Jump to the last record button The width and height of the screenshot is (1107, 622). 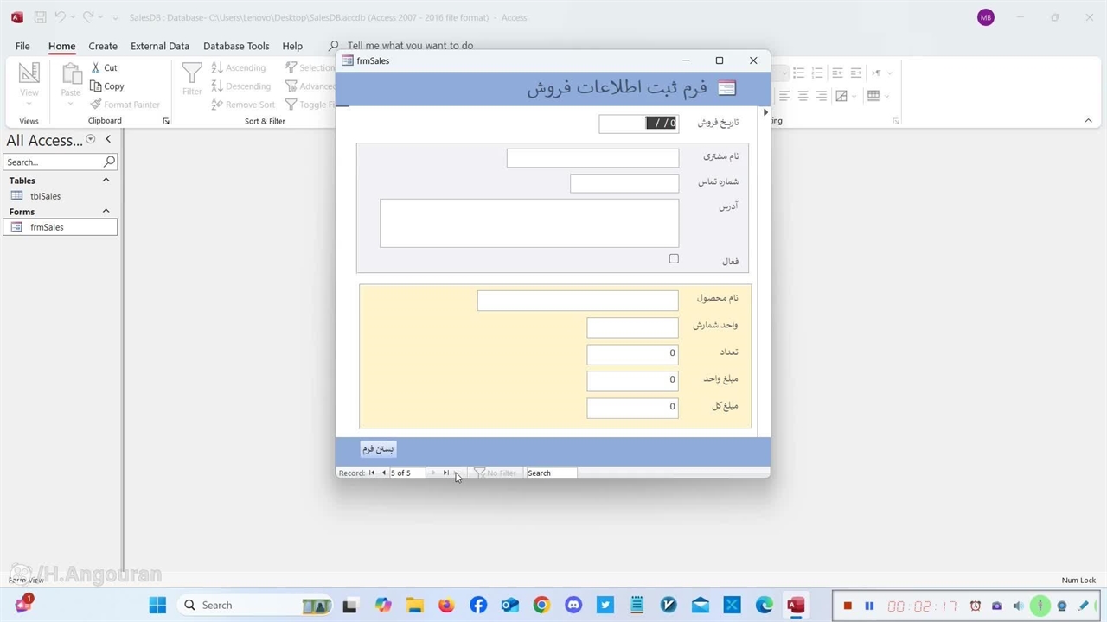pos(445,473)
